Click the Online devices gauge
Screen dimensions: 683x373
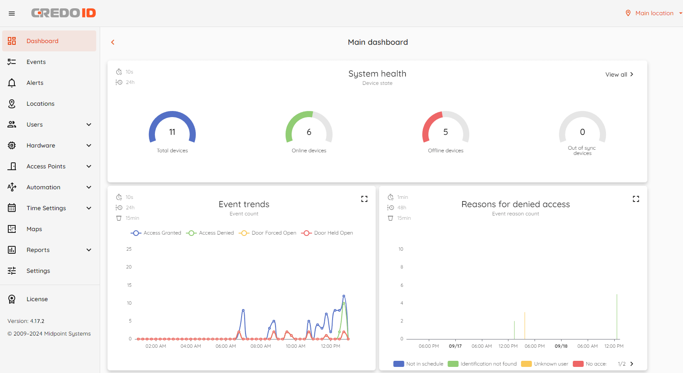click(309, 132)
